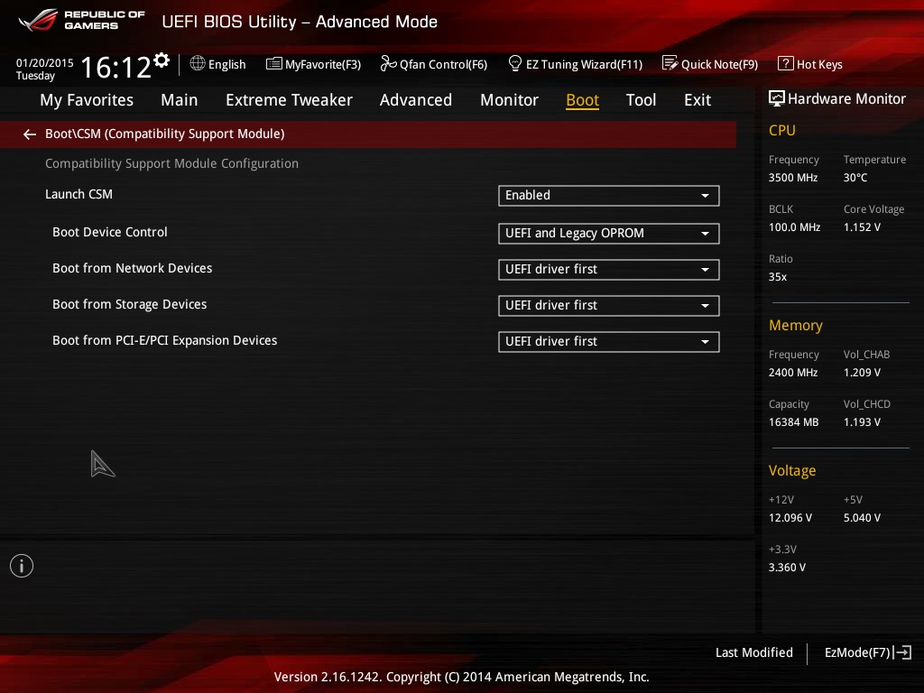Click the Hardware Monitor panel header
924x693 pixels.
(x=836, y=99)
